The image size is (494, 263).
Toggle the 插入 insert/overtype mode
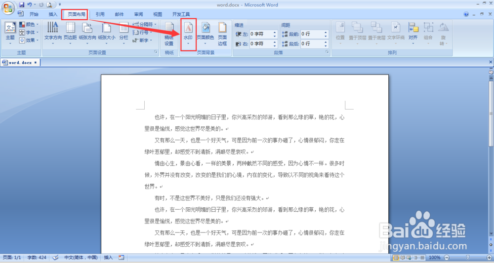(x=108, y=258)
